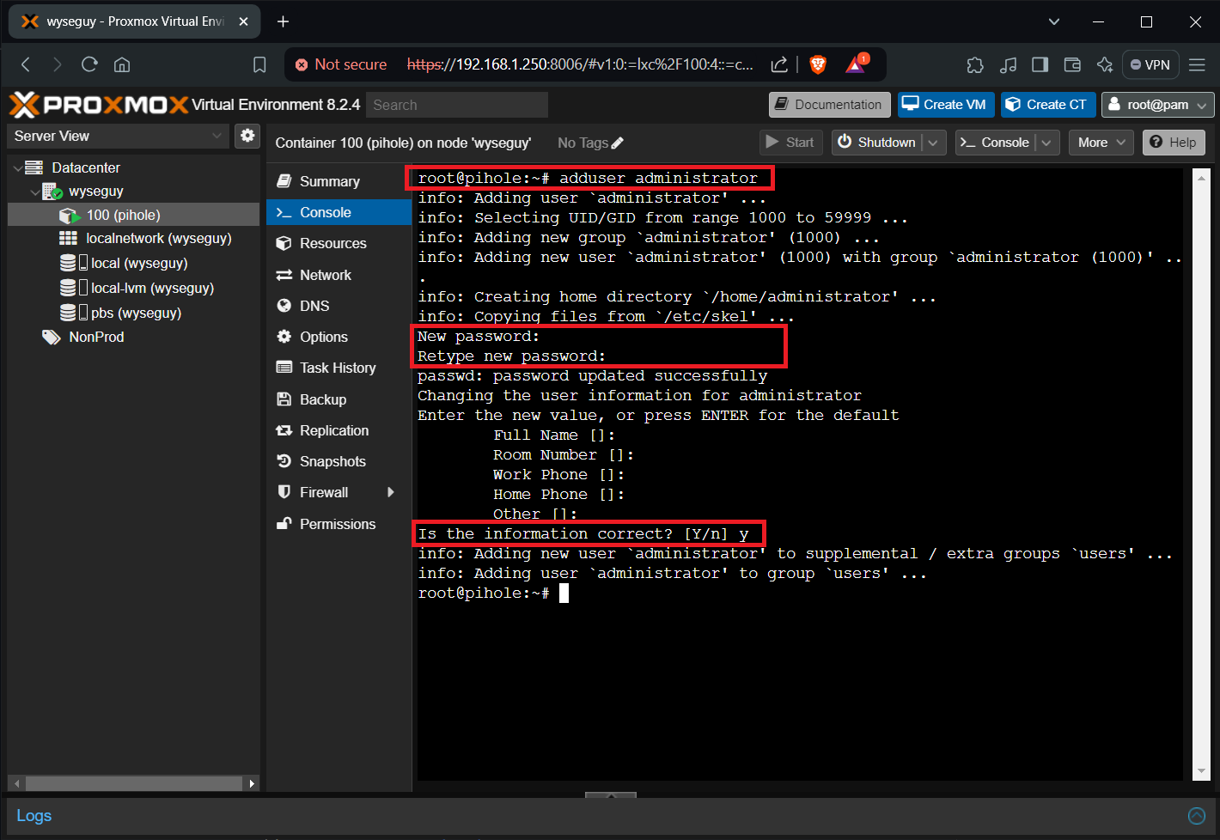
Task: Open the Summary tab
Action: click(x=339, y=181)
